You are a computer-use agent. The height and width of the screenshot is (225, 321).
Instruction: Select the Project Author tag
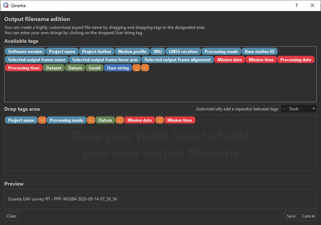click(97, 52)
